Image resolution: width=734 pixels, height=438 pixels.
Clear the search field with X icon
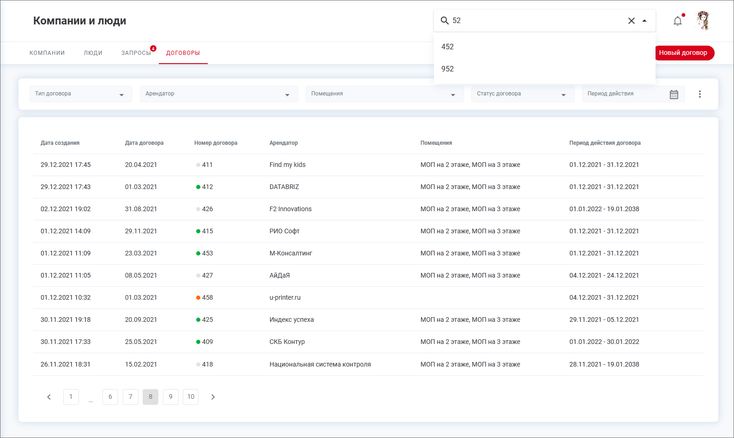(x=631, y=21)
